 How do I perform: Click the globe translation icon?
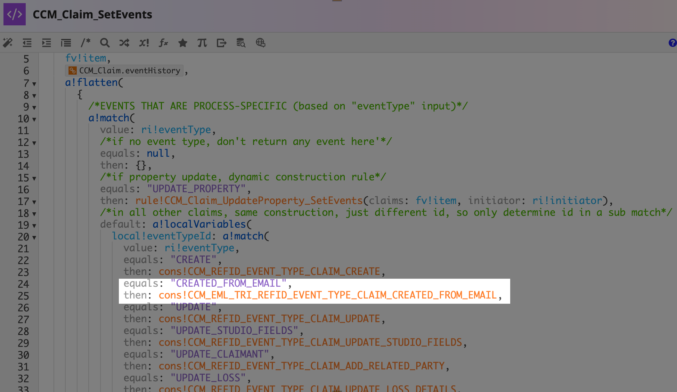click(x=261, y=43)
